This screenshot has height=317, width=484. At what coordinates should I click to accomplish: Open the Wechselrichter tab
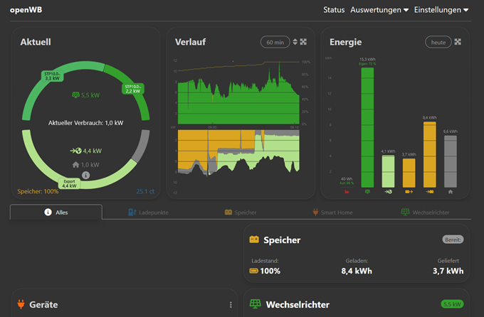425,212
